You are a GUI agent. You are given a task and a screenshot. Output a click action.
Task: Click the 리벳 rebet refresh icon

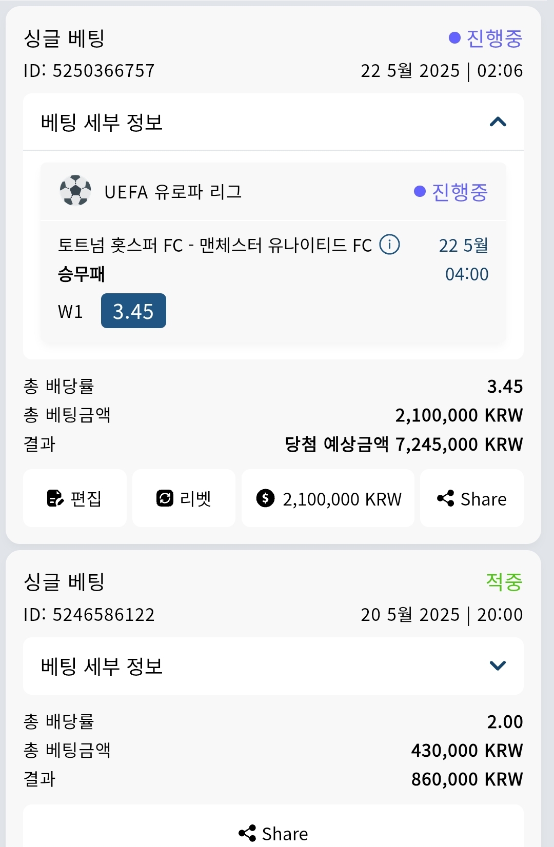[x=165, y=498]
